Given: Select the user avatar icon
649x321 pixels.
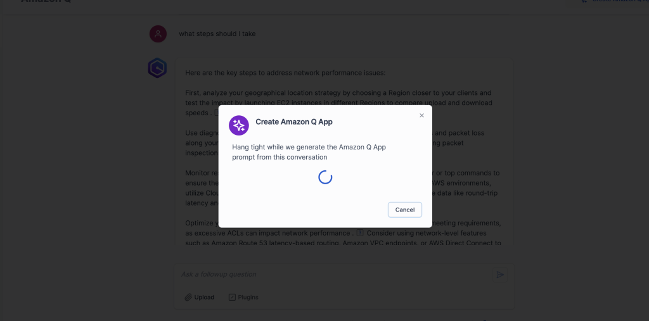Looking at the screenshot, I should (x=158, y=34).
